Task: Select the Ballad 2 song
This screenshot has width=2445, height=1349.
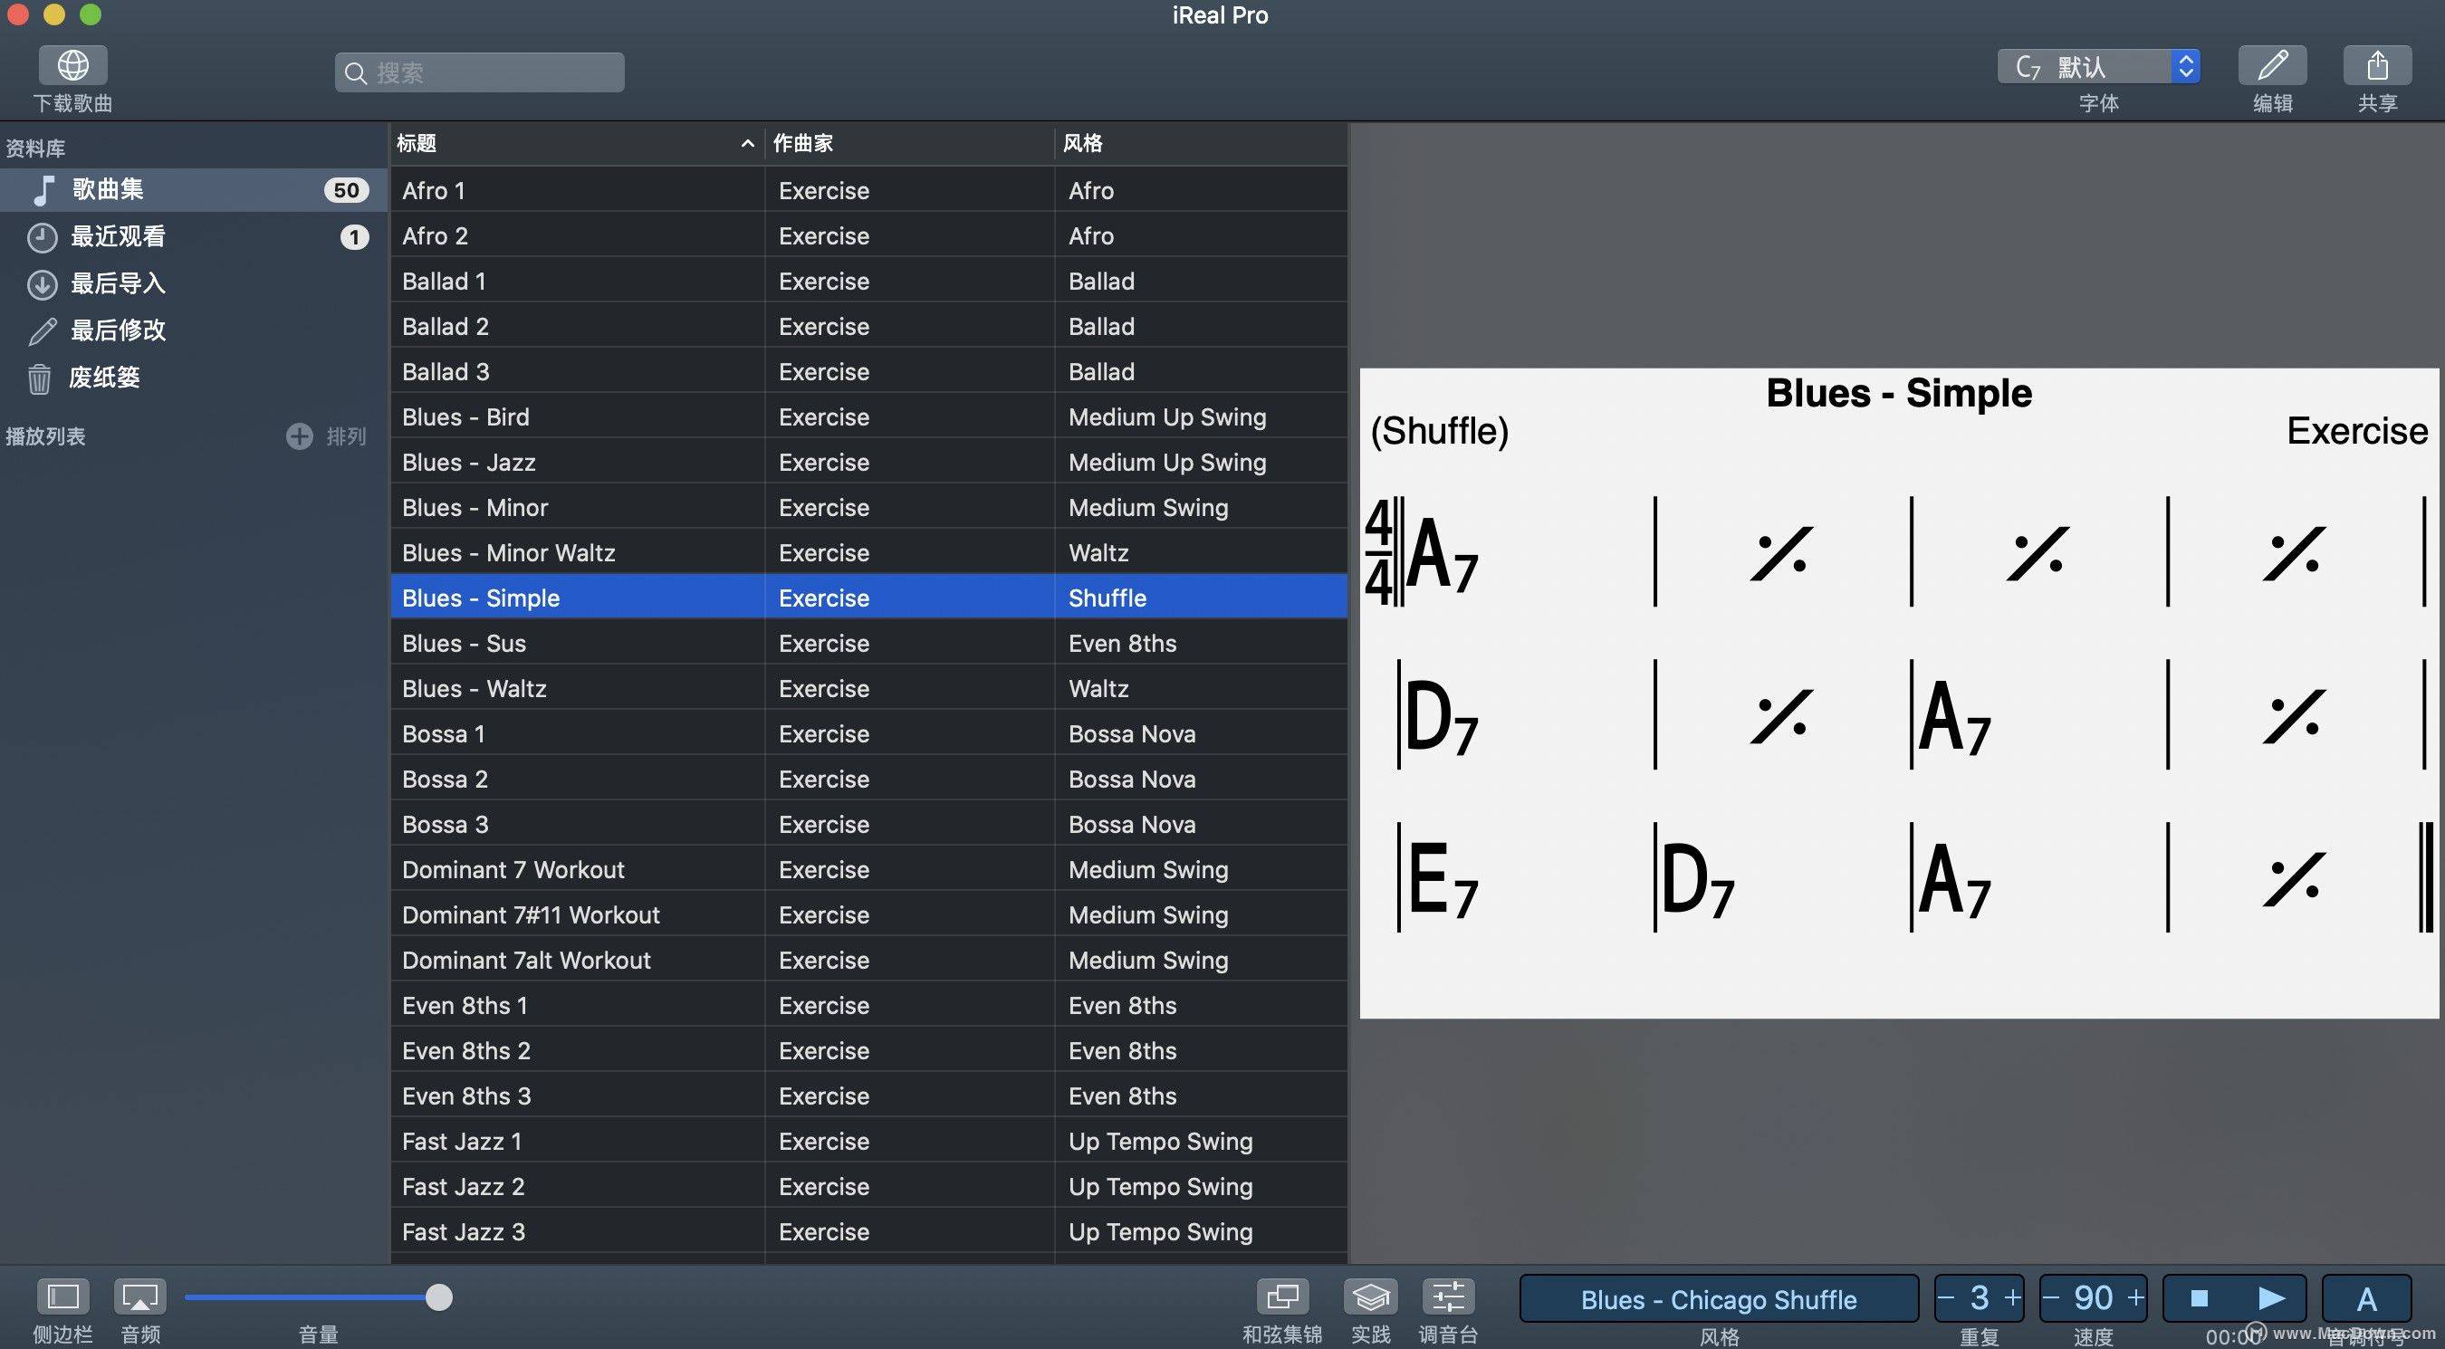Action: tap(868, 326)
